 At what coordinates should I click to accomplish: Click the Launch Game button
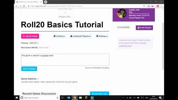(x=30, y=36)
